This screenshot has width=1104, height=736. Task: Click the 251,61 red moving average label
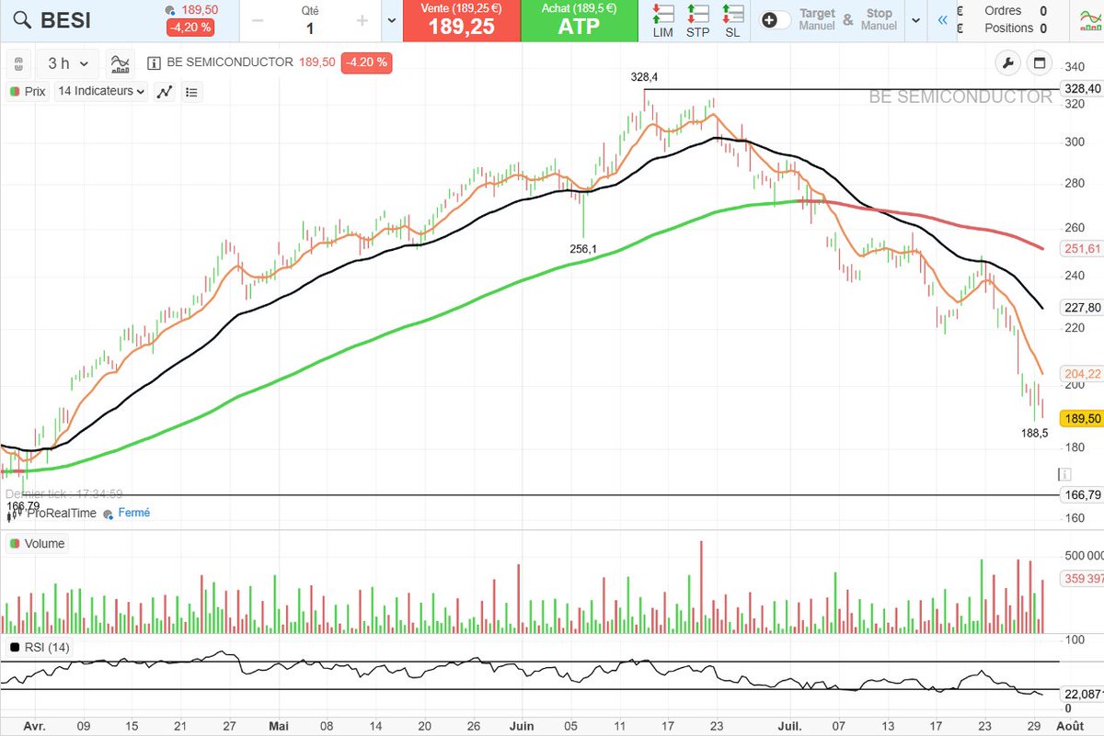(x=1081, y=249)
